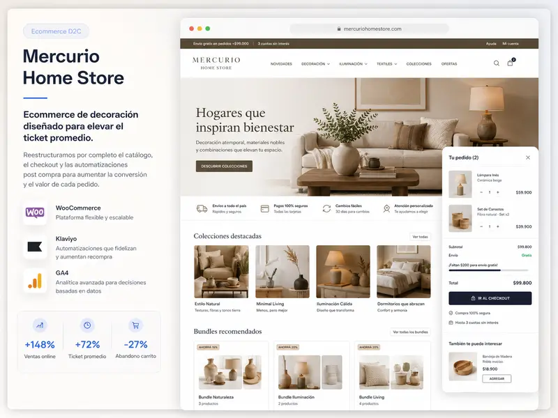Click Ver todas next to Colecciones destacadas

(x=420, y=237)
